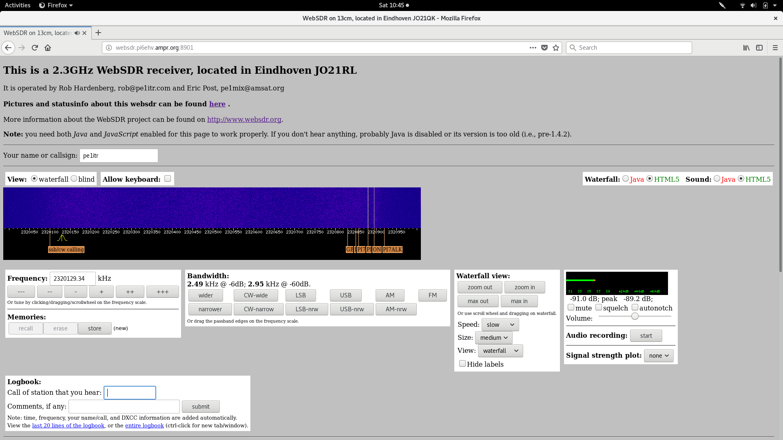783x440 pixels.
Task: Click the ssb/cw calling frequency label
Action: pyautogui.click(x=66, y=249)
